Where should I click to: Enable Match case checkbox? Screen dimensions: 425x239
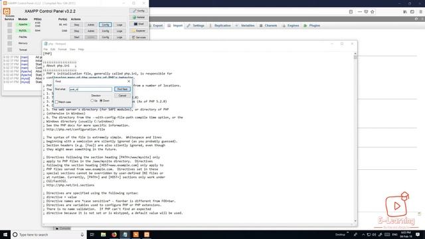(x=56, y=102)
